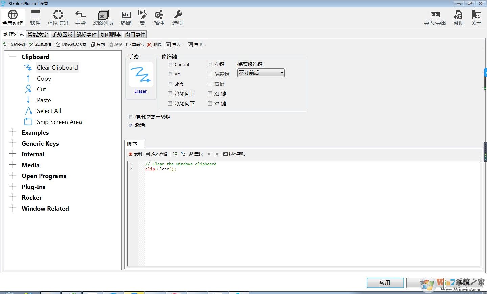Disable the 激活 (Activate) checkbox
The image size is (487, 294).
[131, 125]
